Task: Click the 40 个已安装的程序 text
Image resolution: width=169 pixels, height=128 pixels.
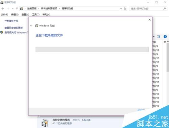Action: (x=62, y=123)
